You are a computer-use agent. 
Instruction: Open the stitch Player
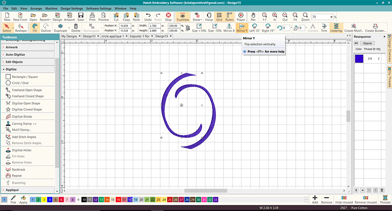tap(241, 17)
